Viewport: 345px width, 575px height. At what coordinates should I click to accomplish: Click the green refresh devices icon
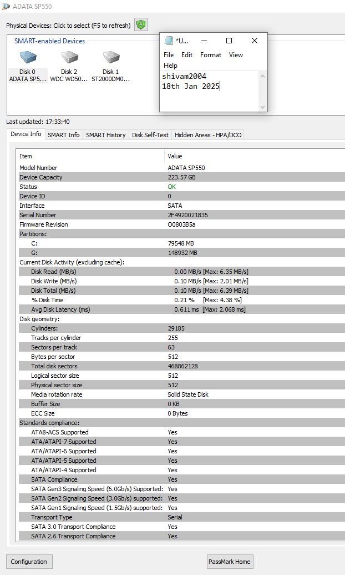pyautogui.click(x=141, y=24)
